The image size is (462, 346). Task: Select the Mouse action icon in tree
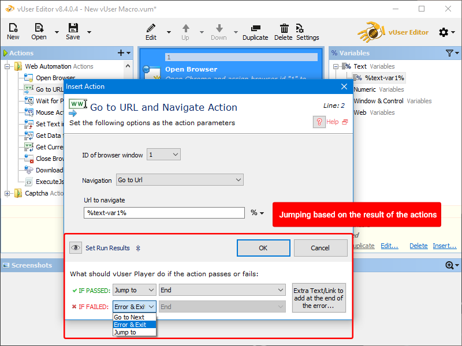(29, 112)
